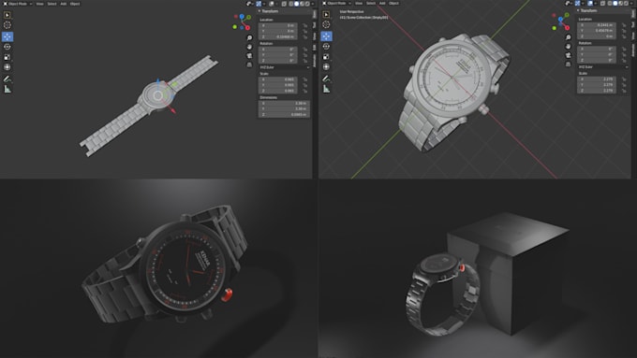
Task: Toggle overlays button in left viewport header
Action: pyautogui.click(x=272, y=4)
